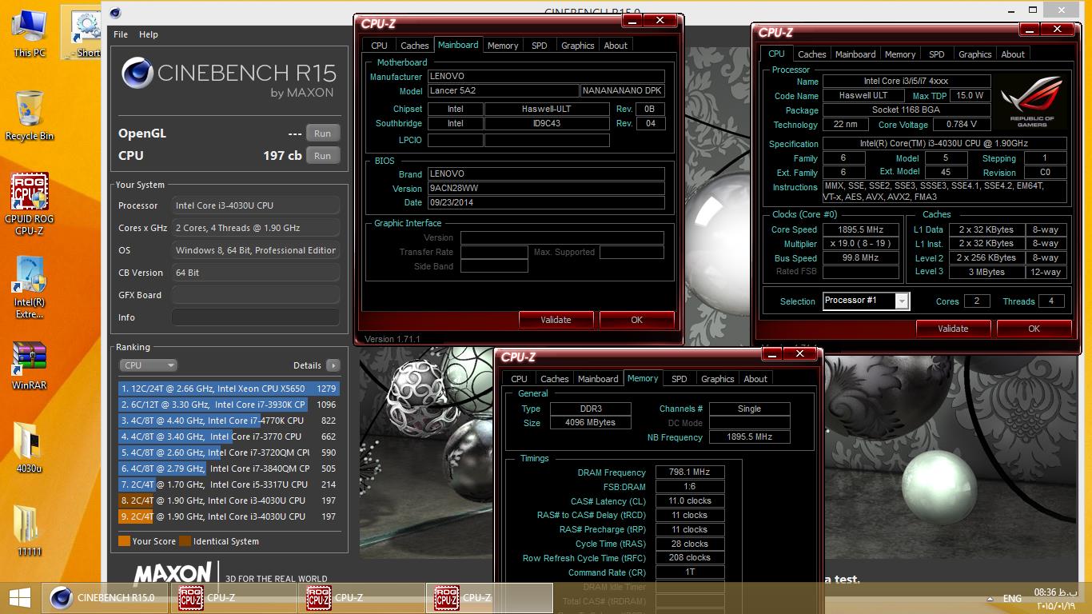This screenshot has width=1092, height=614.
Task: Switch to CPU tab in Memory CPU-Z window
Action: point(520,379)
